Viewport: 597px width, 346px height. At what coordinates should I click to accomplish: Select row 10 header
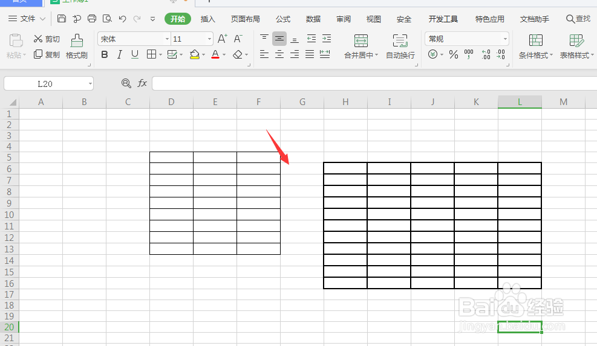click(x=9, y=215)
